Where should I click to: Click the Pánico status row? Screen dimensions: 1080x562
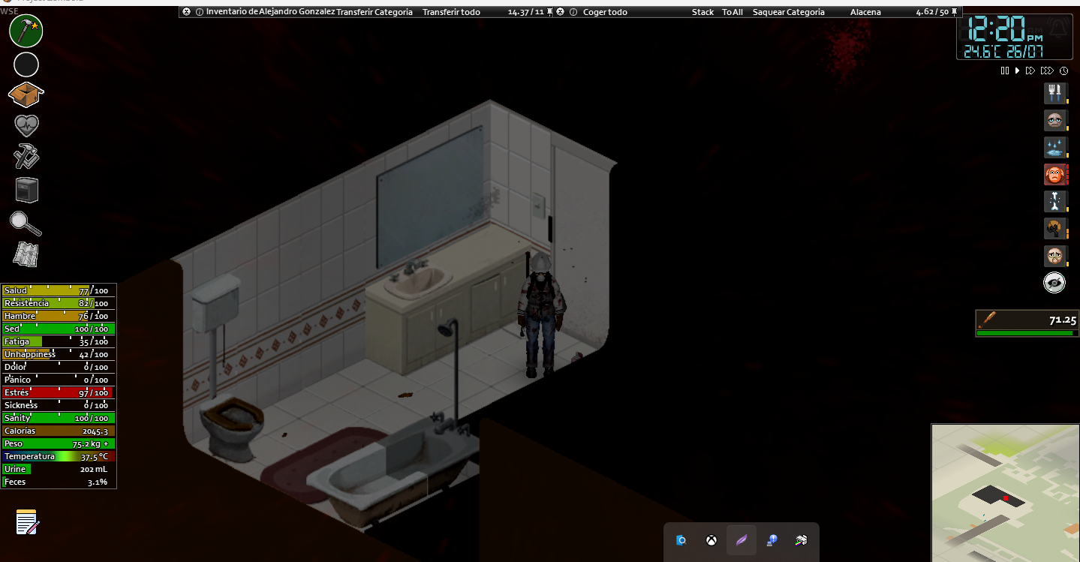click(x=59, y=380)
